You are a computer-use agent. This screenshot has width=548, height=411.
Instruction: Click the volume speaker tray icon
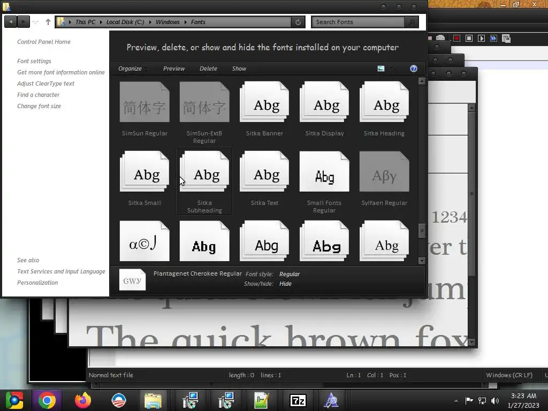tap(495, 400)
